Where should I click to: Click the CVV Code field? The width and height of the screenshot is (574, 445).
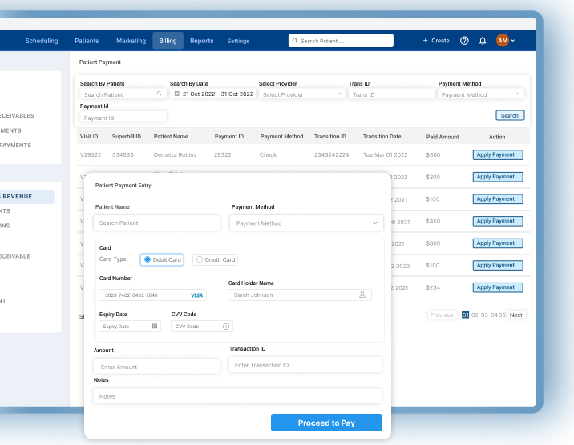(x=202, y=327)
